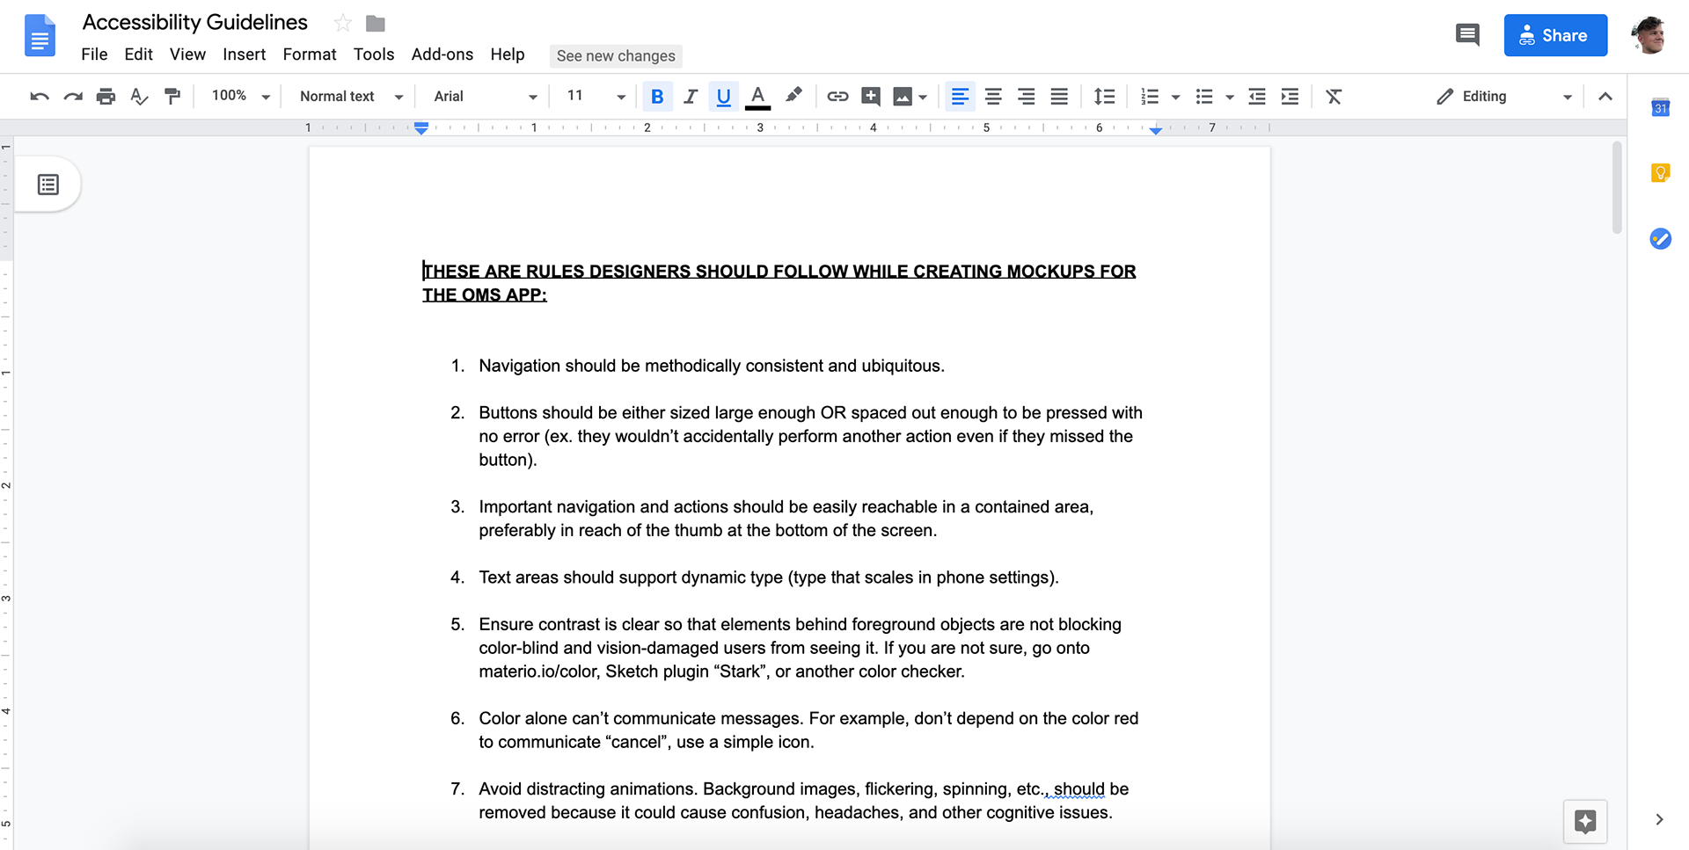Screen dimensions: 1689x850
Task: Open Google Tasks side panel
Action: 1660,239
